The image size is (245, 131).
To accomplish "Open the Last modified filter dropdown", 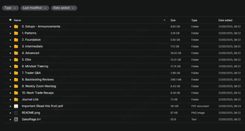I will 35,8.
